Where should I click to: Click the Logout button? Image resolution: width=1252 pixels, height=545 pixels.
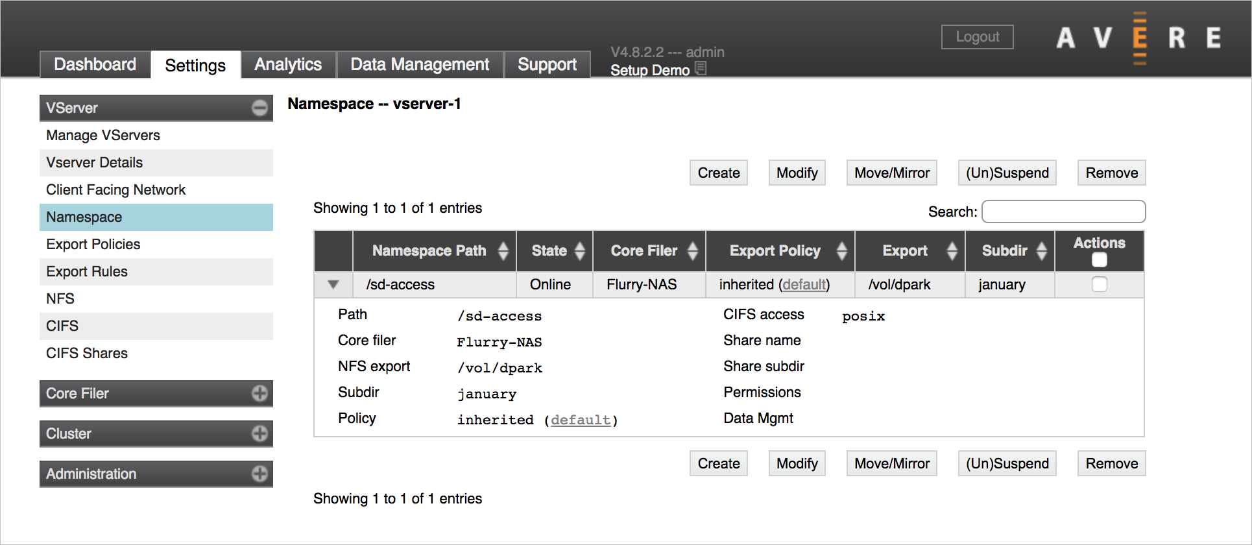[977, 37]
